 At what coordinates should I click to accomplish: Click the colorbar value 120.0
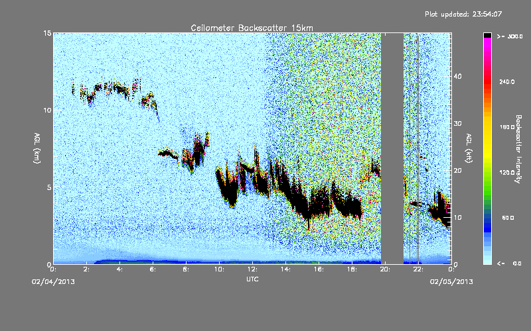(507, 172)
